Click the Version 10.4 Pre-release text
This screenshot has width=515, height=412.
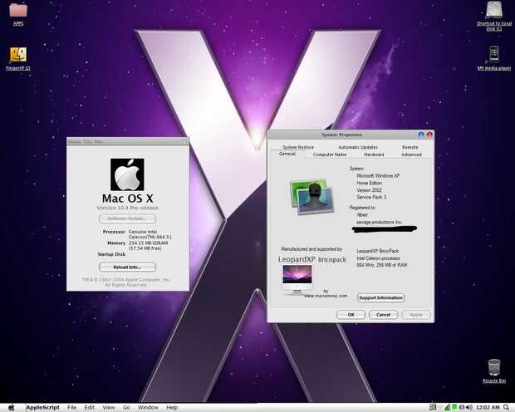127,208
